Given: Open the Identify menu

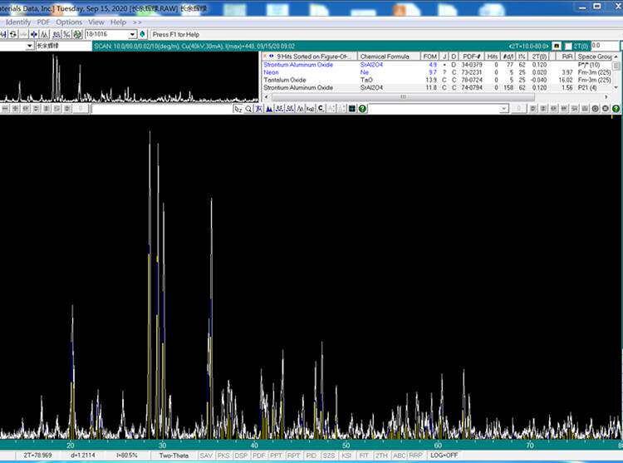Looking at the screenshot, I should [18, 22].
